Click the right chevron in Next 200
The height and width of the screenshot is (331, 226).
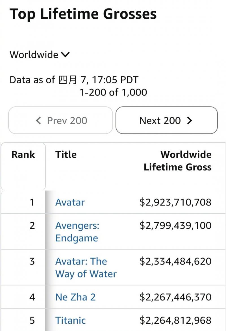click(190, 121)
